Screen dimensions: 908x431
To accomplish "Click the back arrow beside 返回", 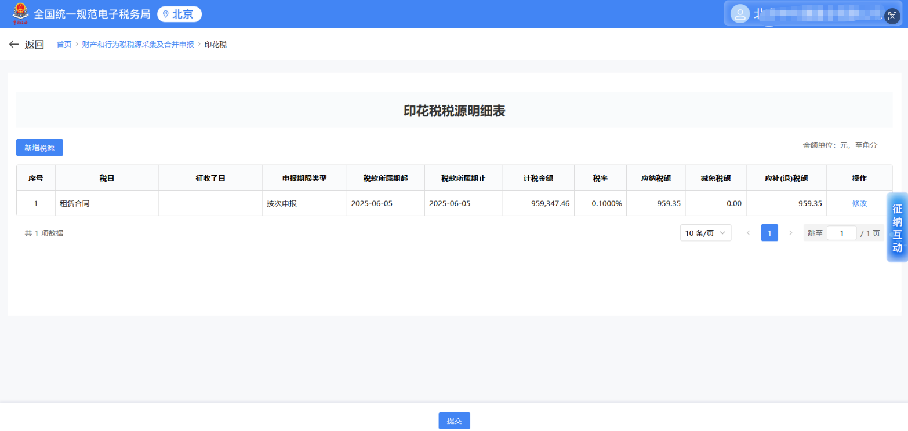I will click(x=14, y=44).
